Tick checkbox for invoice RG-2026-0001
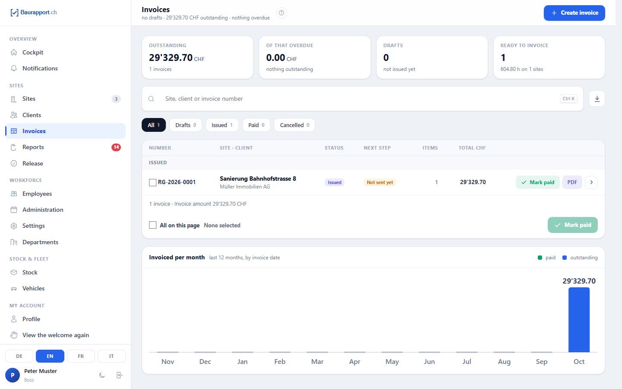Image resolution: width=622 pixels, height=389 pixels. click(152, 182)
